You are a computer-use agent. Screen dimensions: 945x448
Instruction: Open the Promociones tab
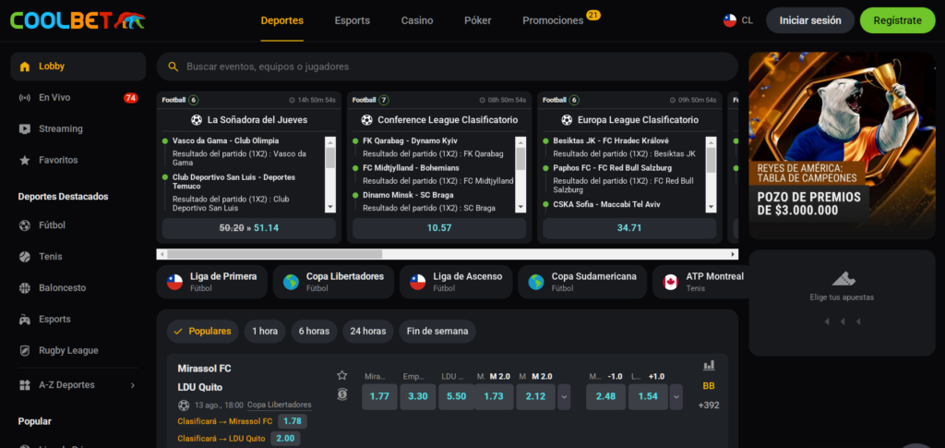553,20
